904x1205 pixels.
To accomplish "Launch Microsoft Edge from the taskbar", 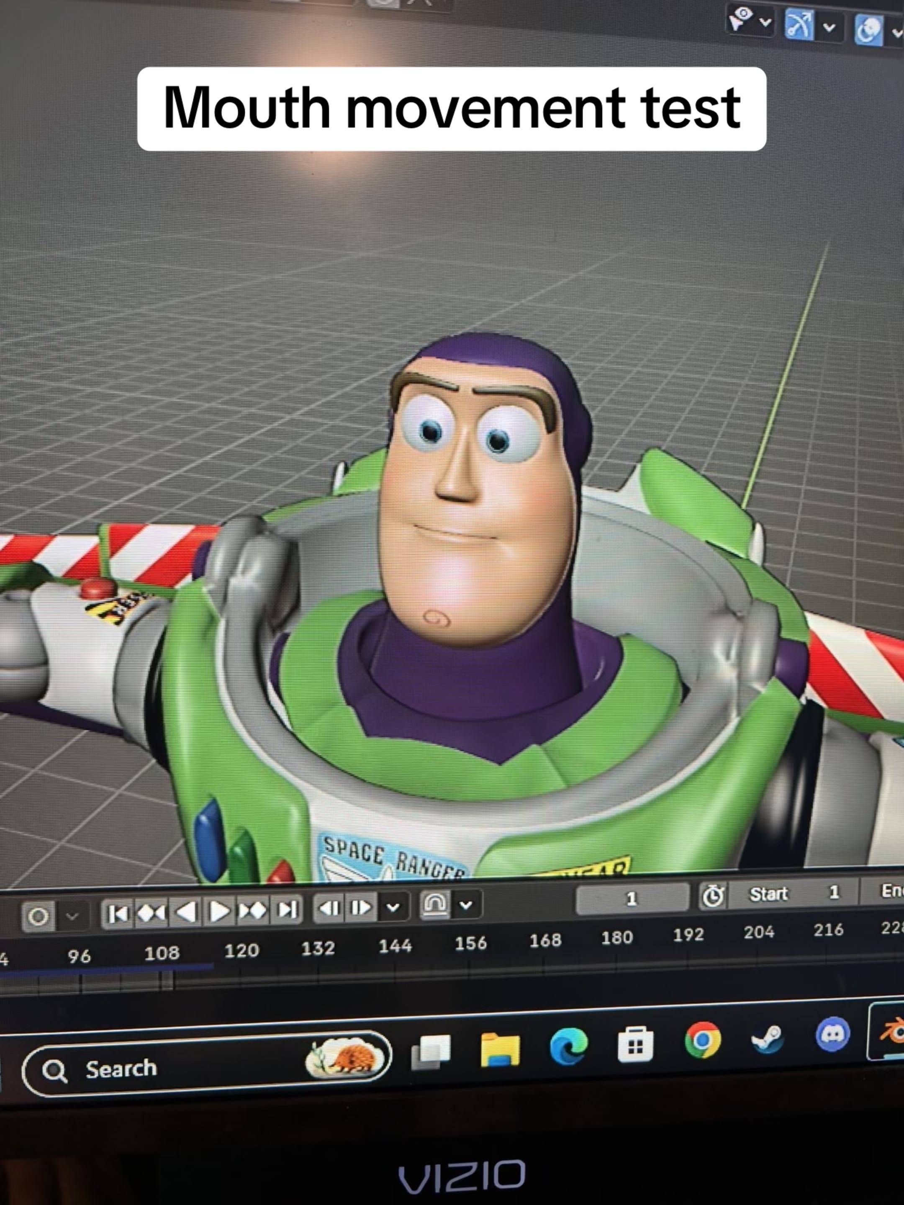I will coord(568,1046).
